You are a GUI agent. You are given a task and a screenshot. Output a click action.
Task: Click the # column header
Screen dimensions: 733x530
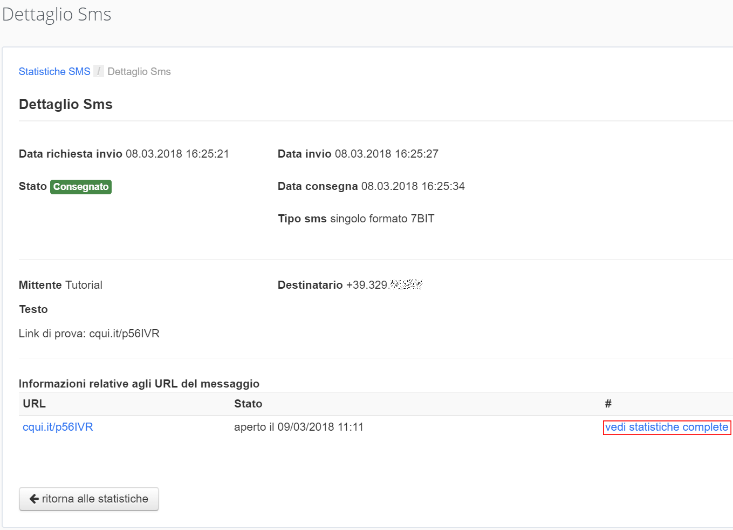[608, 404]
